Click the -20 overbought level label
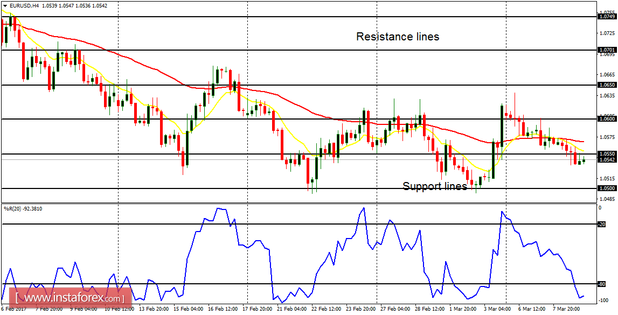This screenshot has height=315, width=618. point(602,225)
